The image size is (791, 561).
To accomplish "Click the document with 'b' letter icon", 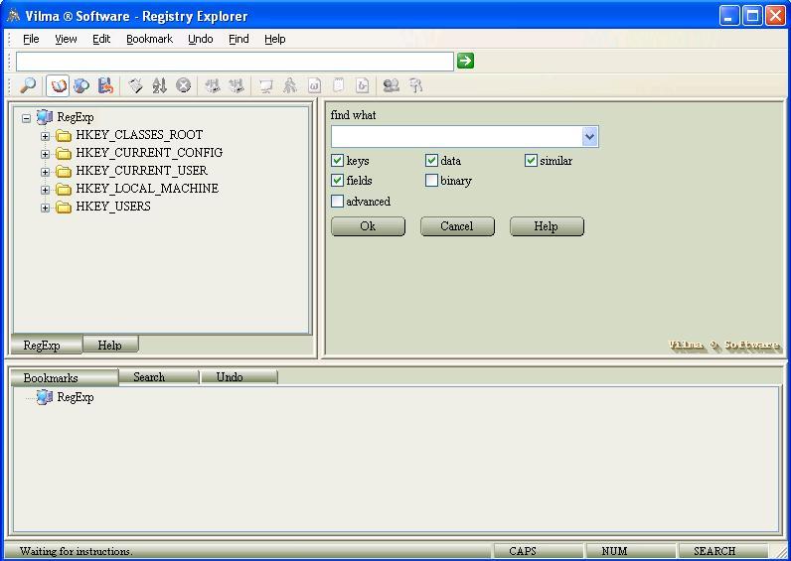I will pyautogui.click(x=362, y=85).
